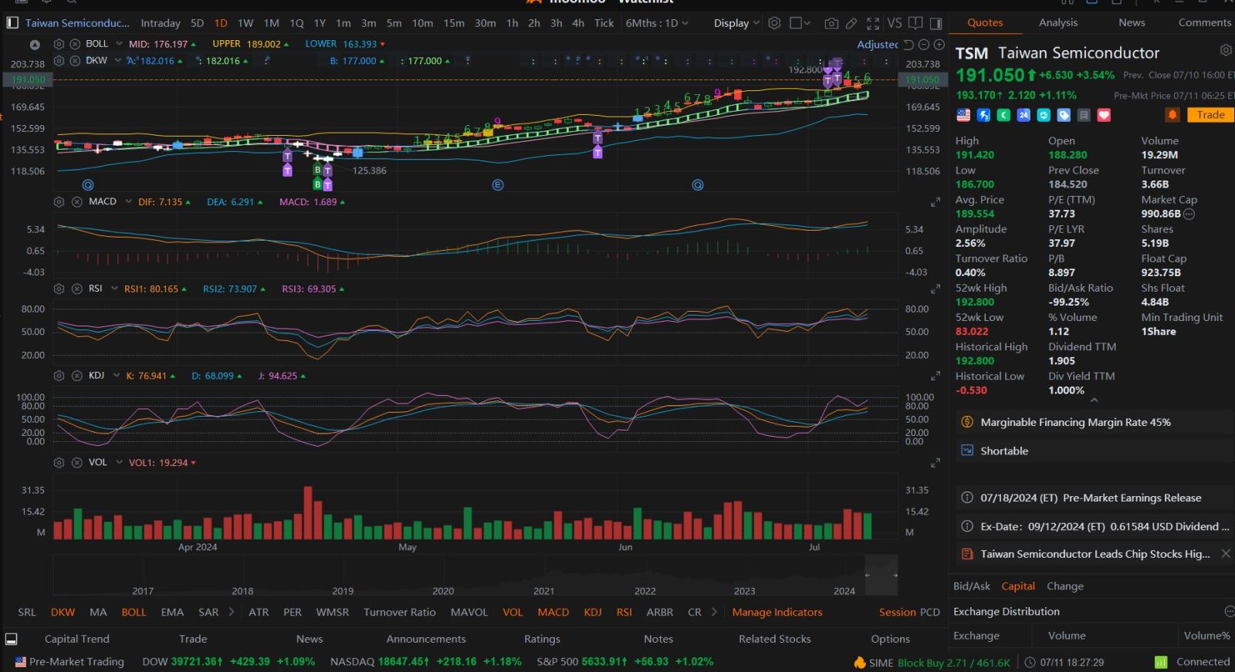Open MACD indicator settings gear
Image resolution: width=1235 pixels, height=672 pixels.
pyautogui.click(x=59, y=202)
